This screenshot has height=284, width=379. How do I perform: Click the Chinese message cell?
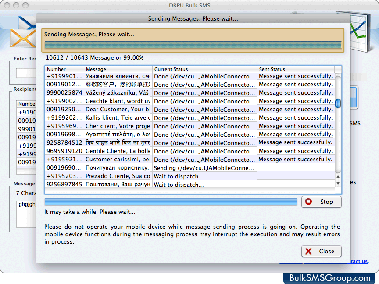point(118,84)
